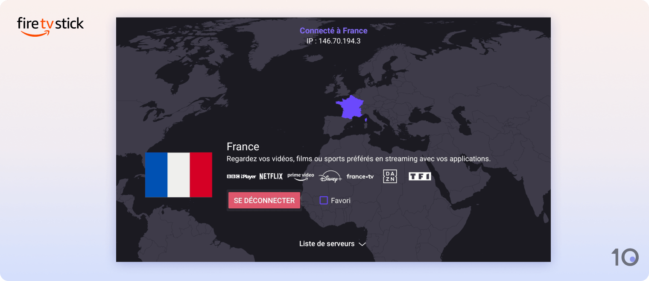Click the France country heading
Viewport: 649px width, 281px height.
243,146
